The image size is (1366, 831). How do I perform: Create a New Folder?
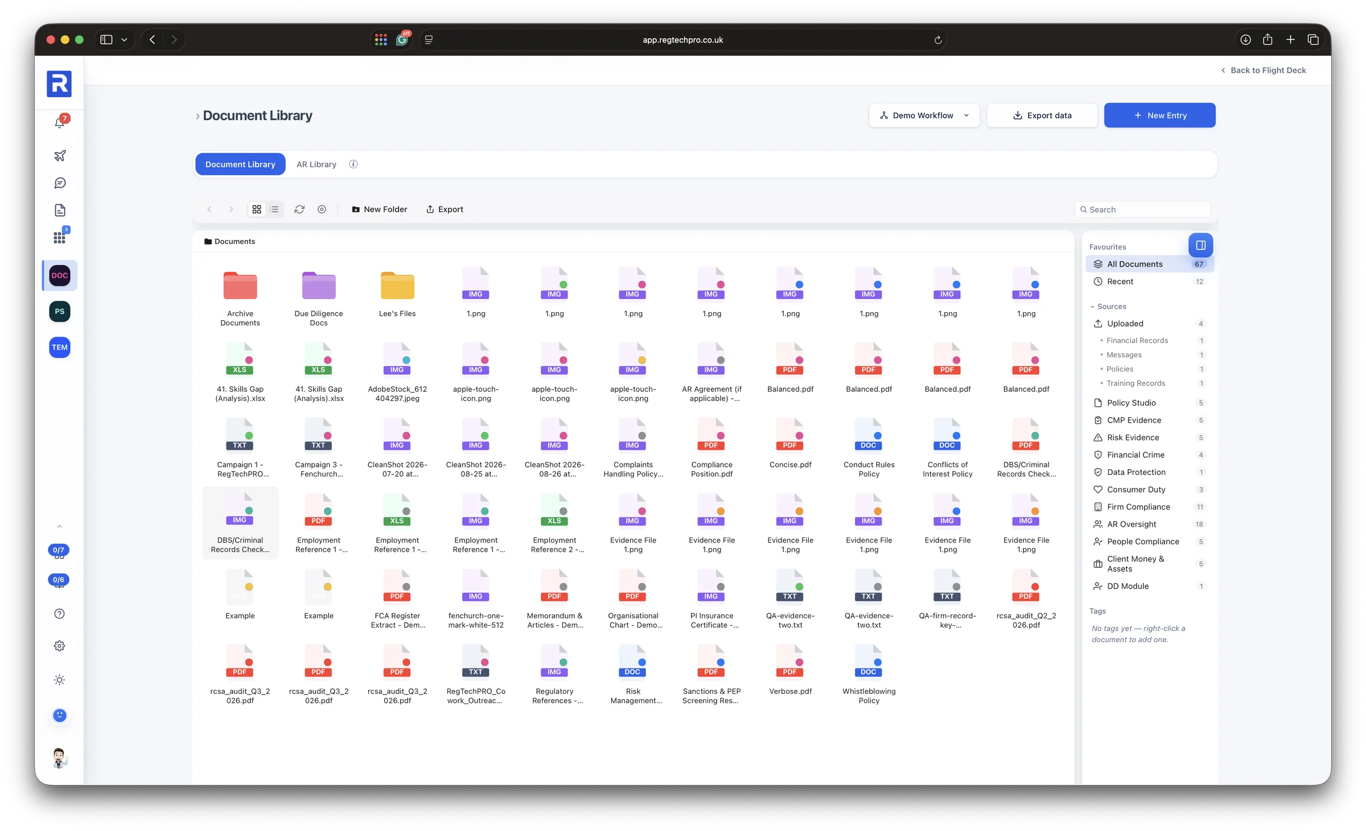(380, 209)
